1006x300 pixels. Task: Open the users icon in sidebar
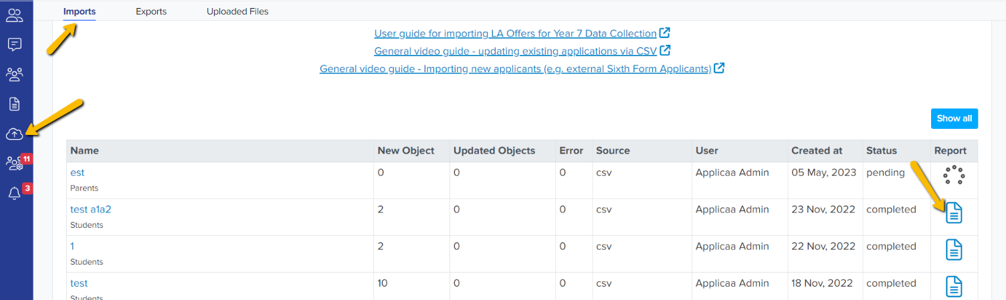(14, 15)
